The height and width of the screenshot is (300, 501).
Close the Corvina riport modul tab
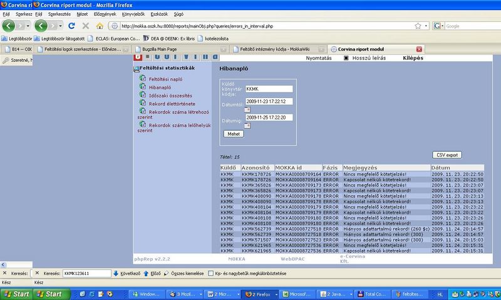tap(420, 49)
